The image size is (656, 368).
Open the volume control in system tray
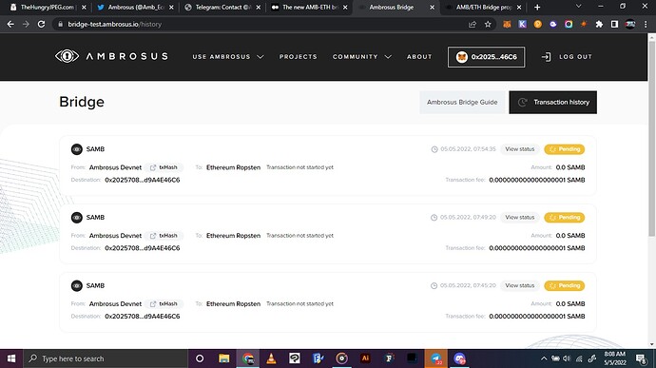[567, 358]
